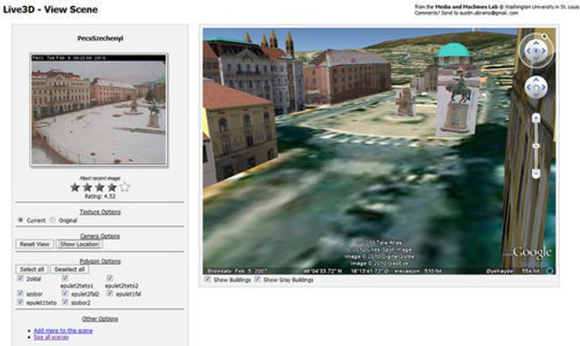Toggle the Show Gray Buildings checkbox
The image size is (580, 346).
tap(257, 279)
